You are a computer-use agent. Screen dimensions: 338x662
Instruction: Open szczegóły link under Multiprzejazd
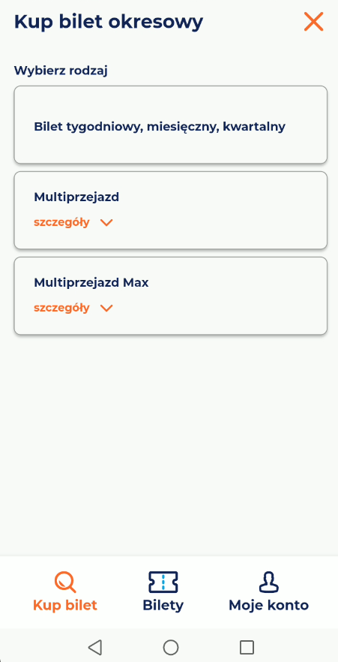click(x=61, y=222)
